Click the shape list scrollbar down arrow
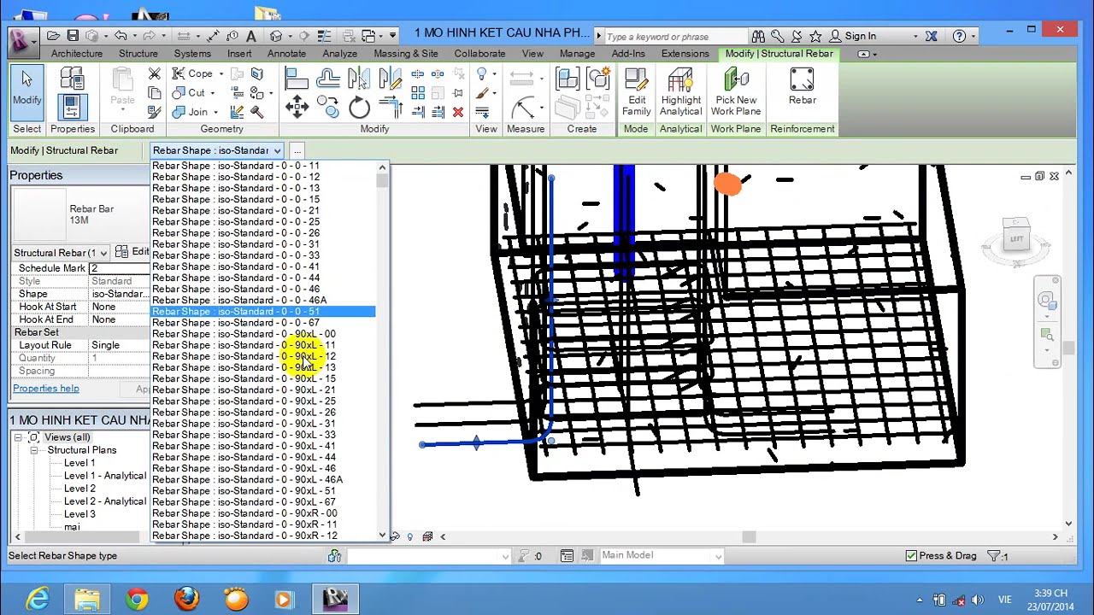 coord(382,536)
